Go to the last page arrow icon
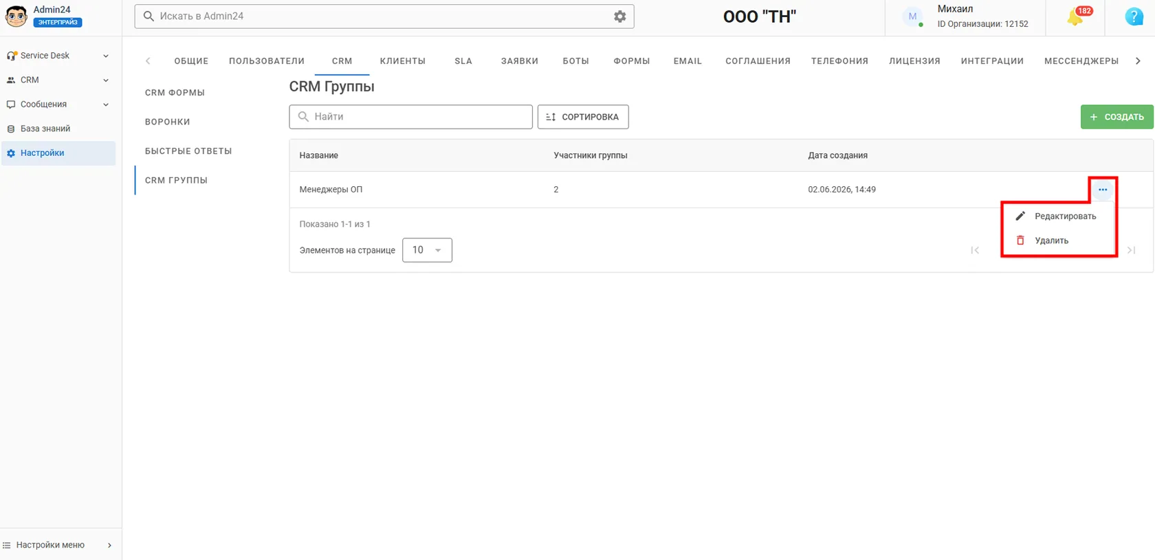Image resolution: width=1155 pixels, height=560 pixels. click(x=1131, y=250)
